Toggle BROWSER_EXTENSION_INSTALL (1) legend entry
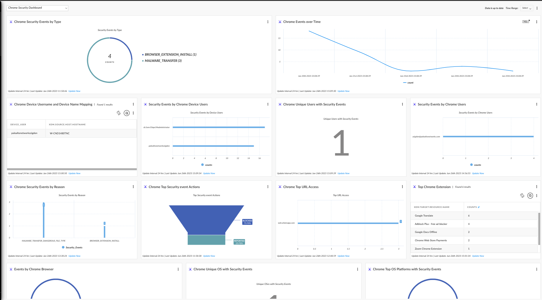 click(169, 55)
